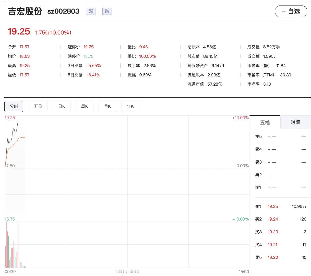This screenshot has width=311, height=276.
Task: Click 买1 volume 10.96万
Action: (299, 206)
